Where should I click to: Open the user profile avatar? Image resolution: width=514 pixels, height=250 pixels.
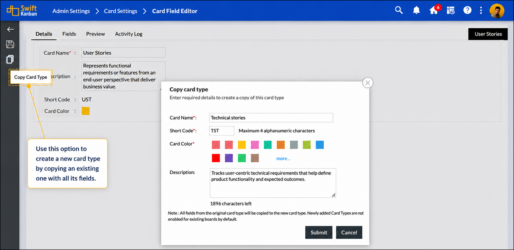click(x=497, y=11)
